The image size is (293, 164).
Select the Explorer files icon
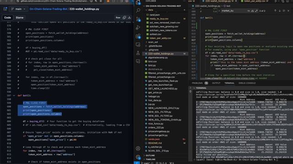(x=138, y=2)
